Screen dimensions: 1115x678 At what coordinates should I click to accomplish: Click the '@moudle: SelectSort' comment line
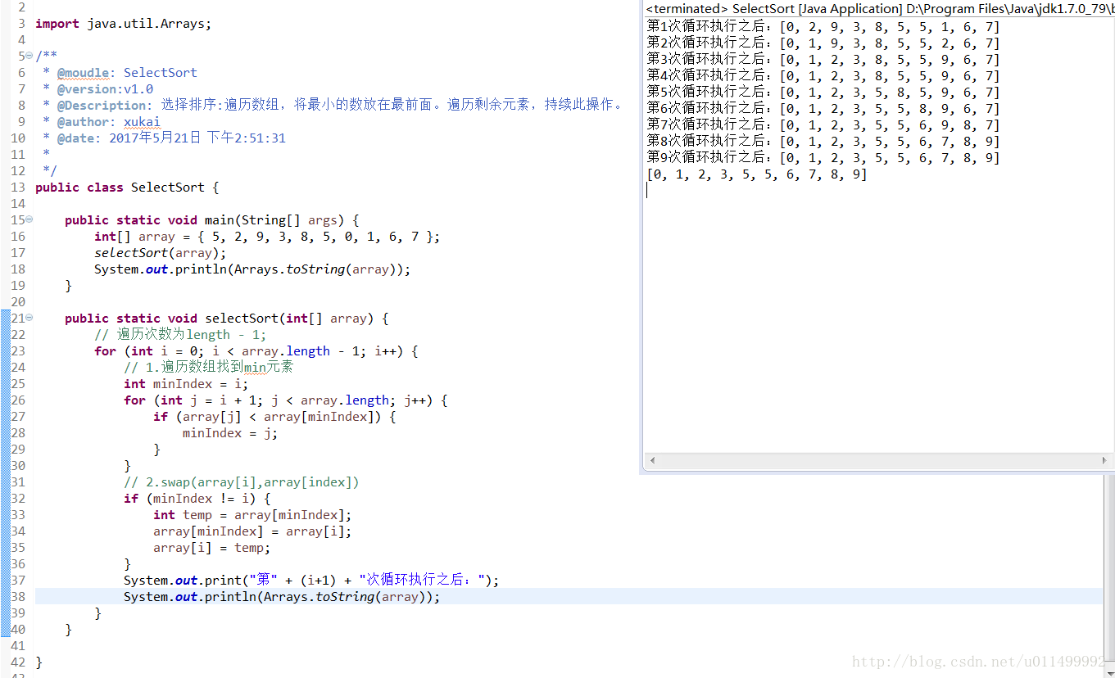[x=120, y=73]
